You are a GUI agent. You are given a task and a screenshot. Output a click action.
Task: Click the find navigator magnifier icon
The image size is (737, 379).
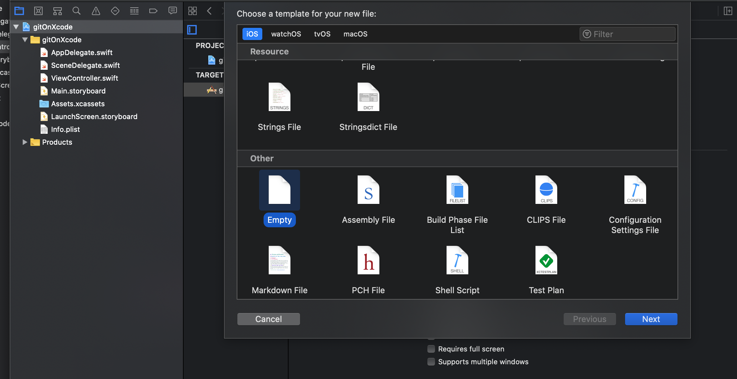[x=76, y=11]
